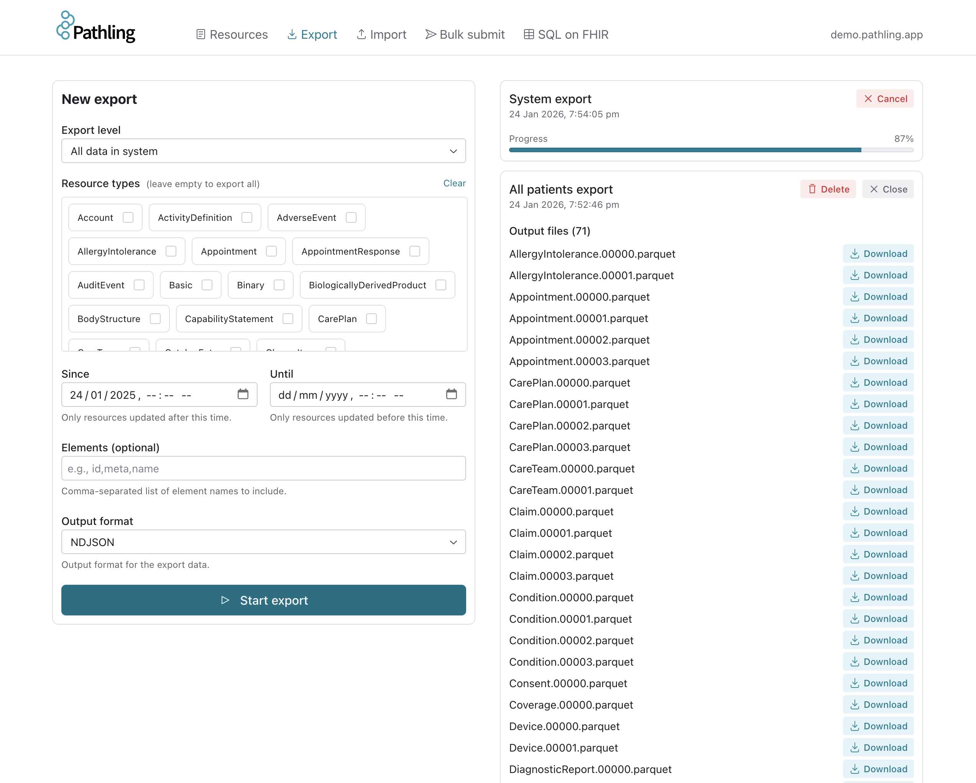This screenshot has height=783, width=976.
Task: Open the Export level dropdown
Action: tap(263, 151)
